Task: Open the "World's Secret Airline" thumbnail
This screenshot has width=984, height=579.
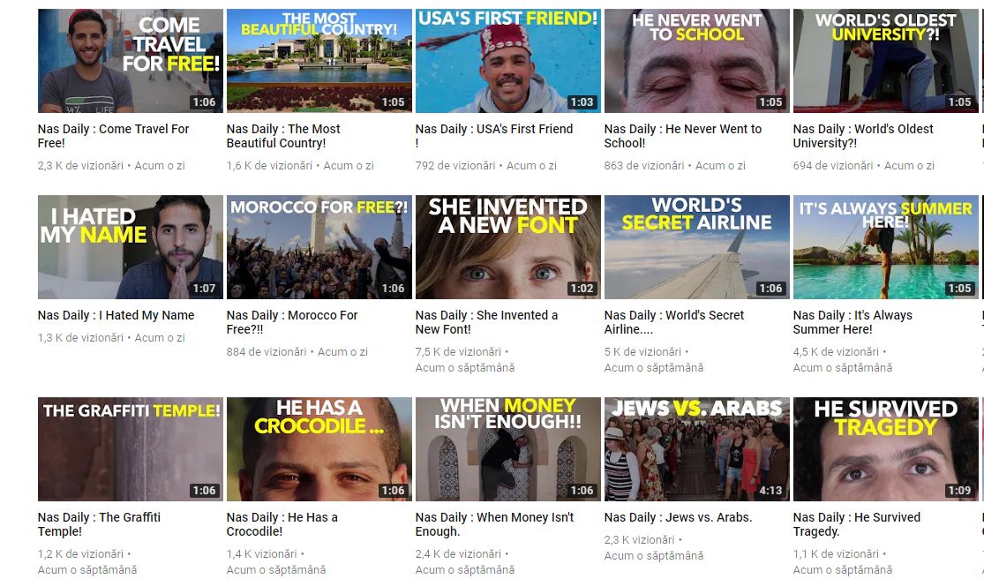Action: pyautogui.click(x=696, y=247)
